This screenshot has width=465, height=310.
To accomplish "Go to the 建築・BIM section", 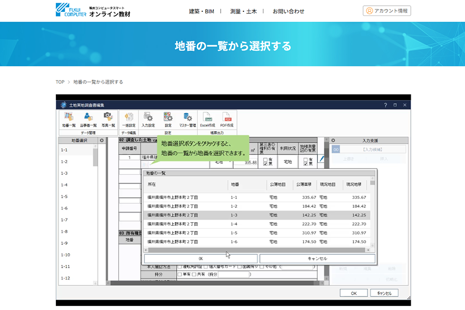I will click(202, 10).
